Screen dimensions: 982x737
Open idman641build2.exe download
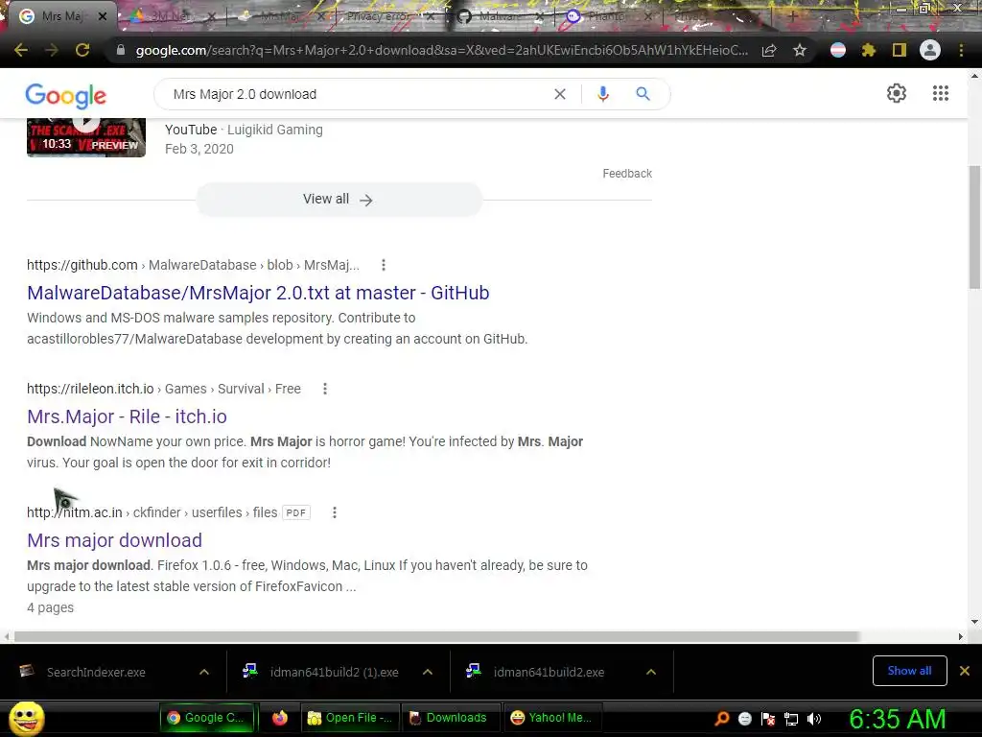pos(549,672)
